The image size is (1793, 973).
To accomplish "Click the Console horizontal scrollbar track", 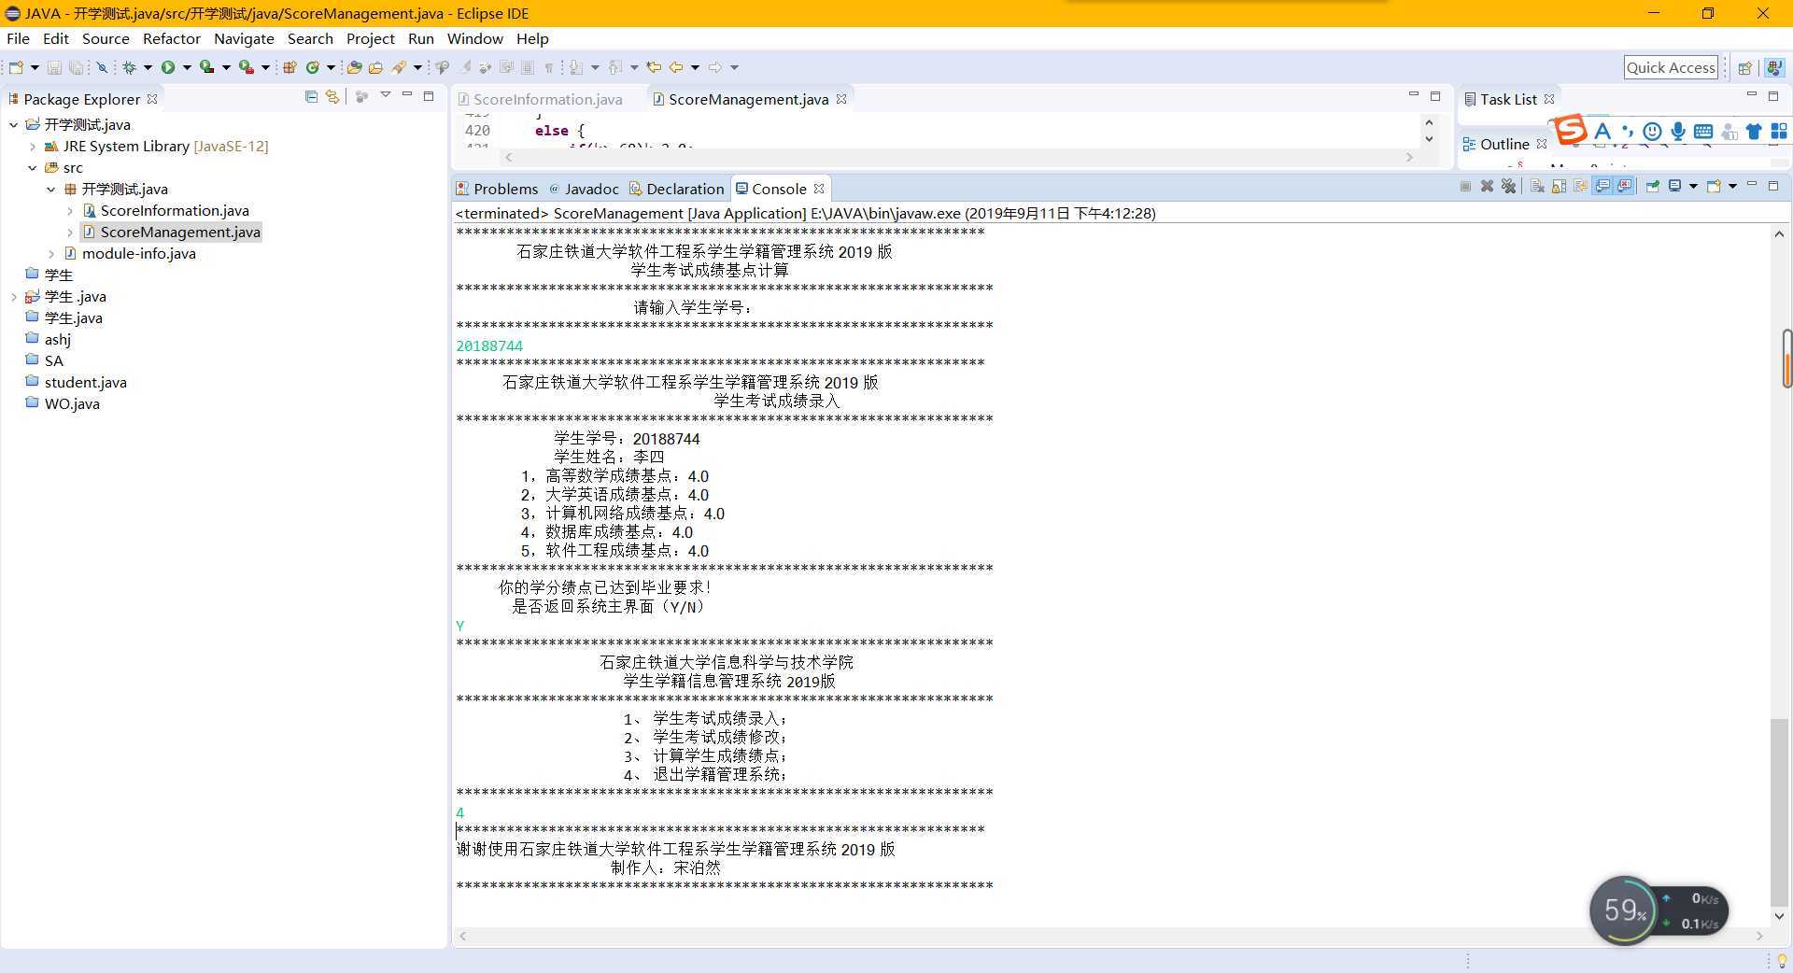I will [1111, 936].
